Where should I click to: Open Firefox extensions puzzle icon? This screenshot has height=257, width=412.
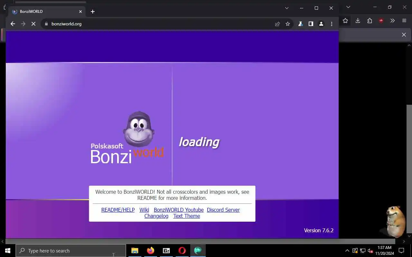coord(370,21)
